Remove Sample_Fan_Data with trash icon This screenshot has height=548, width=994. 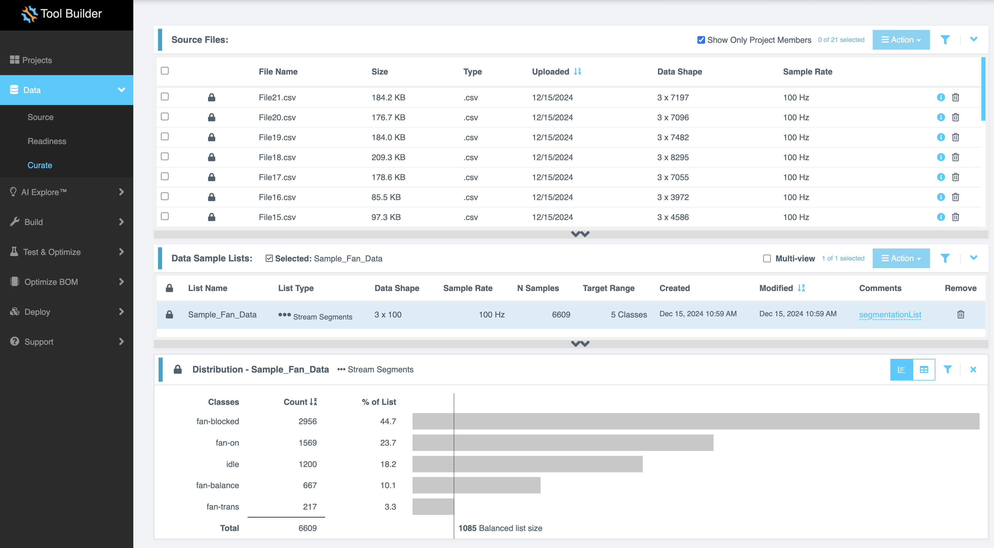(961, 314)
